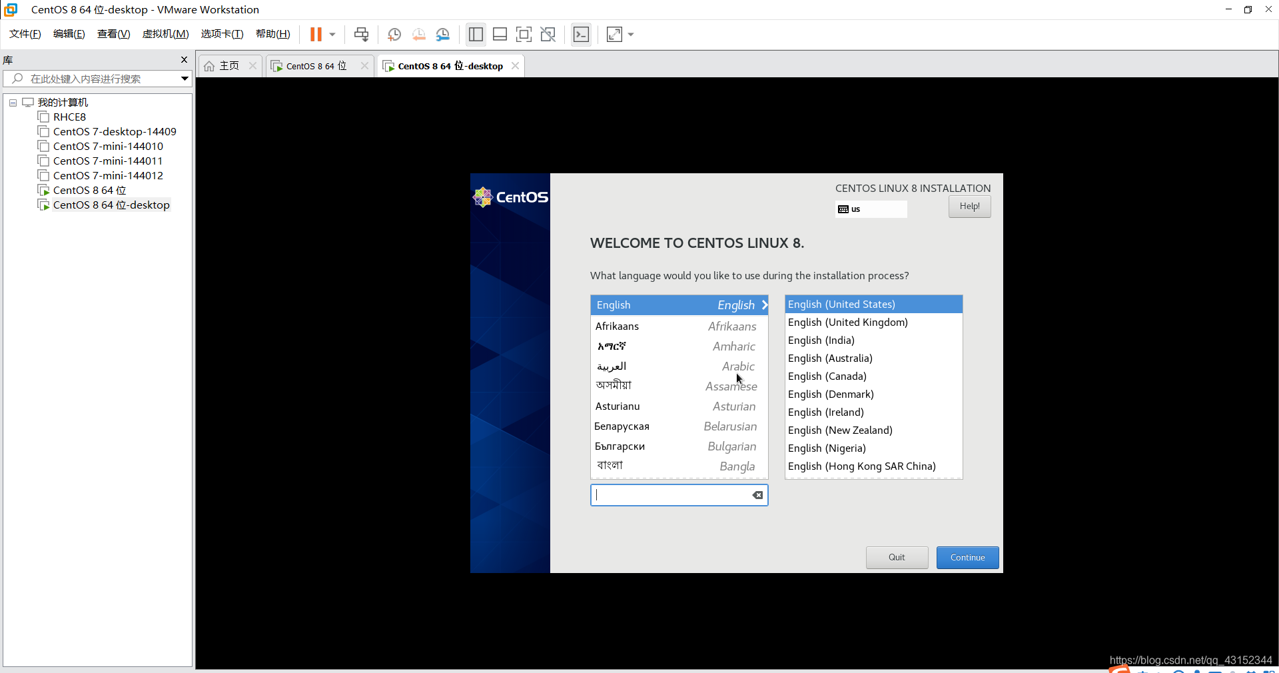Send Ctrl+Alt+Del to the guest
1279x673 pixels.
361,34
